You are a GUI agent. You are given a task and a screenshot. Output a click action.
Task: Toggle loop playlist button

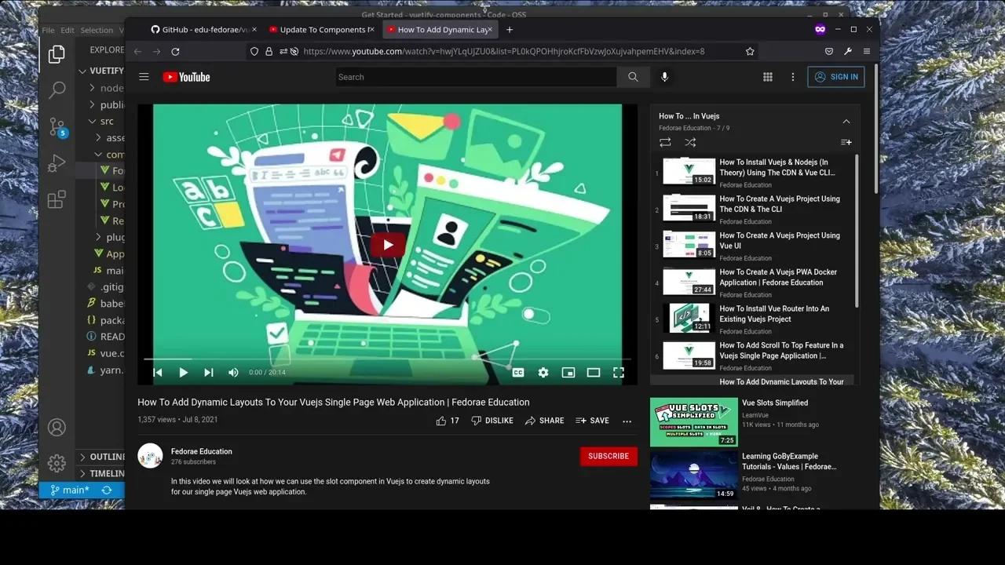click(x=665, y=142)
